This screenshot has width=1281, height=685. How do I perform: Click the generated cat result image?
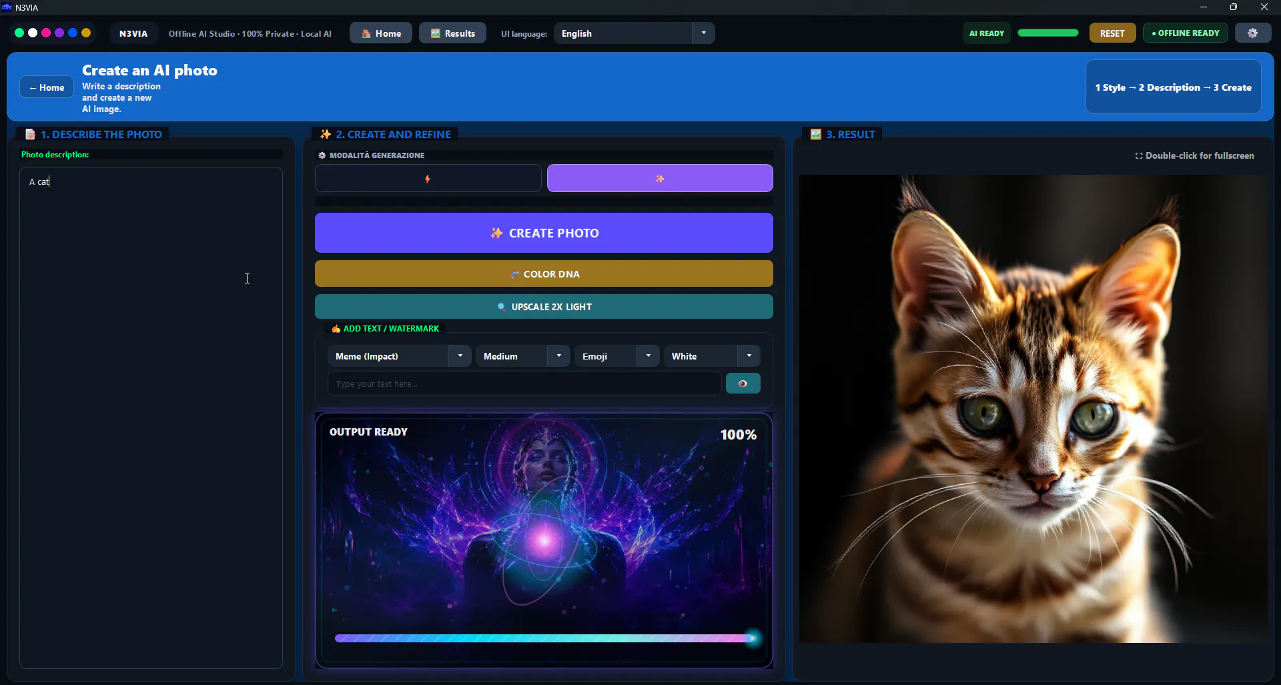click(1032, 409)
